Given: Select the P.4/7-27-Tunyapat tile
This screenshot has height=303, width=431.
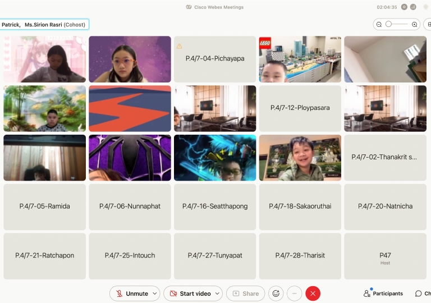Looking at the screenshot, I should 215,256.
